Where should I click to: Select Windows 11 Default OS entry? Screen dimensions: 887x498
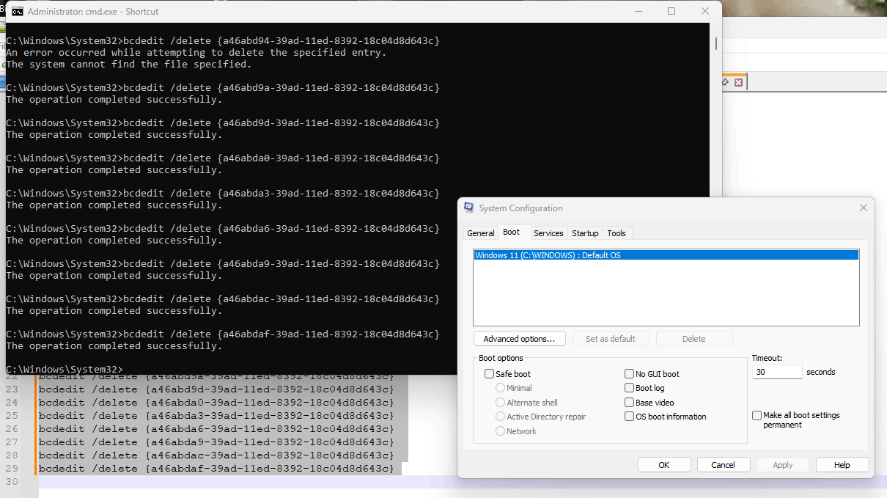tap(666, 255)
